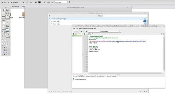
Task: Open the Back history dropdown arrow
Action: (x=8, y=2)
